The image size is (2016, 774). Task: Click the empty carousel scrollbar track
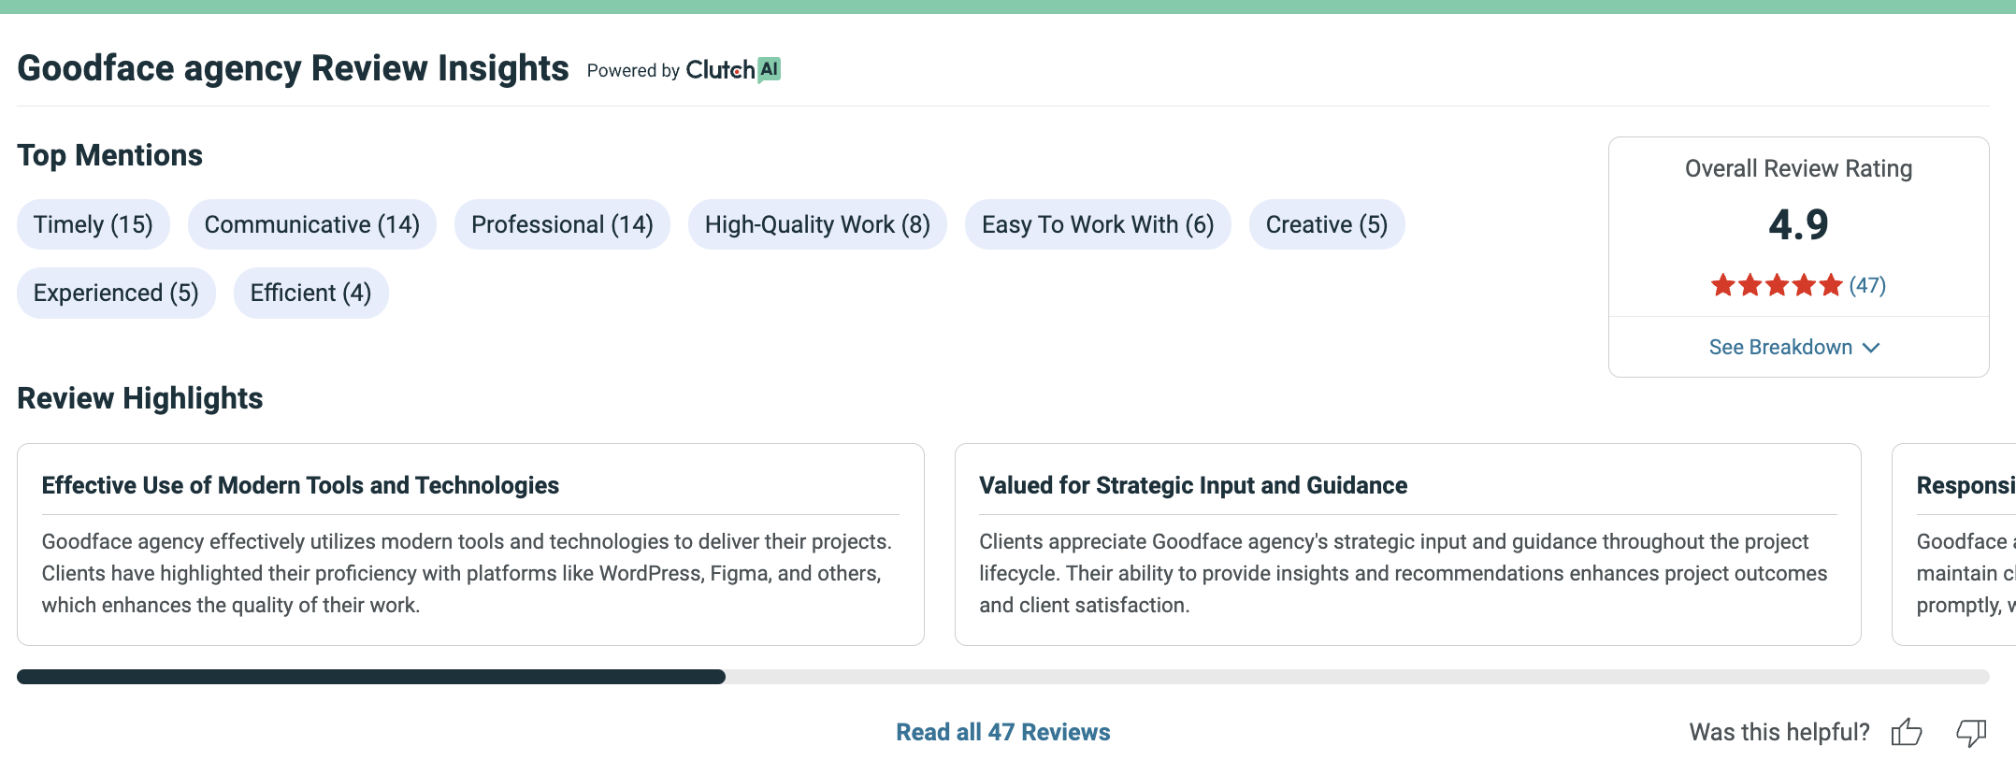(1358, 677)
